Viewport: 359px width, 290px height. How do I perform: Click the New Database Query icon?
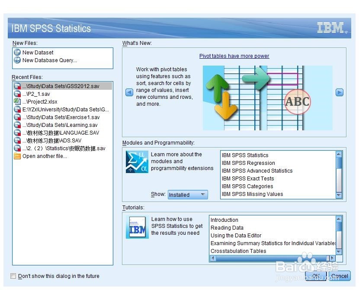[17, 60]
